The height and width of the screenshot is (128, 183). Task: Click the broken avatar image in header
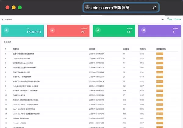(x=168, y=18)
